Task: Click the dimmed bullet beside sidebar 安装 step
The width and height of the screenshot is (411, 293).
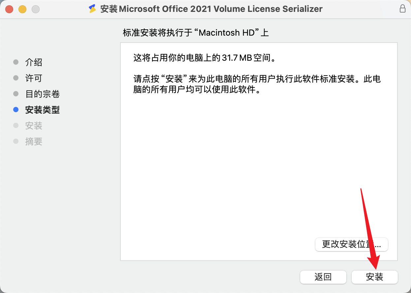Action: click(x=16, y=125)
